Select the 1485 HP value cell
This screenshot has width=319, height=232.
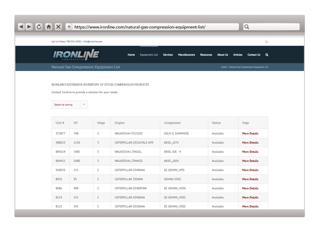(x=81, y=152)
